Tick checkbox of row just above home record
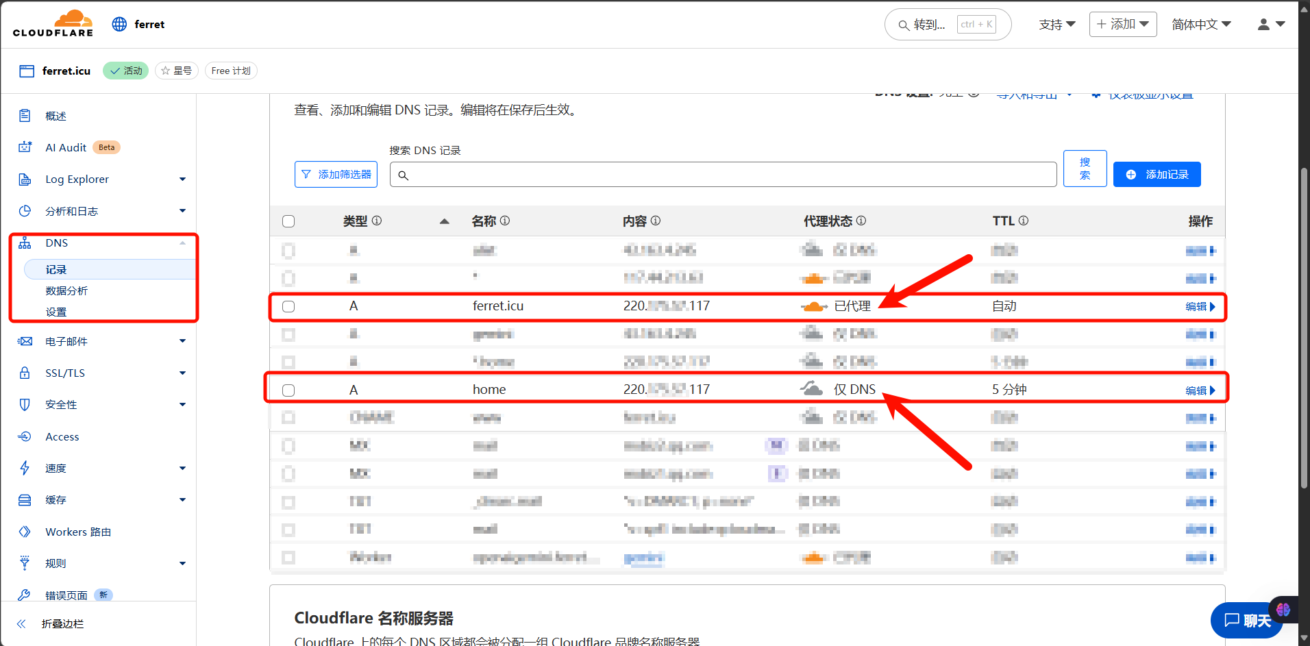This screenshot has width=1310, height=646. click(x=288, y=362)
